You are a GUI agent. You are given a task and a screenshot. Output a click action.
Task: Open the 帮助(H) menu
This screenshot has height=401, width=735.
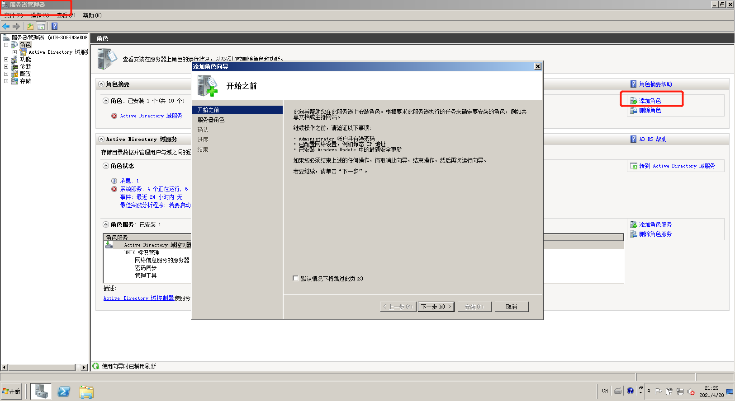point(92,15)
